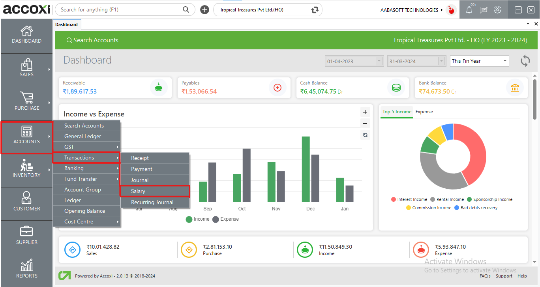540x287 pixels.
Task: Click the dashboard refresh arrows icon
Action: pos(525,61)
